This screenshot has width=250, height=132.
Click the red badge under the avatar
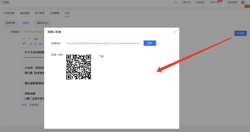coord(247,6)
